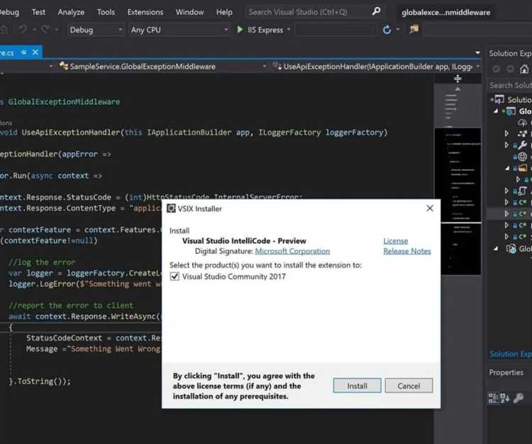The image size is (532, 444).
Task: Click the Properties panel title
Action: click(506, 372)
